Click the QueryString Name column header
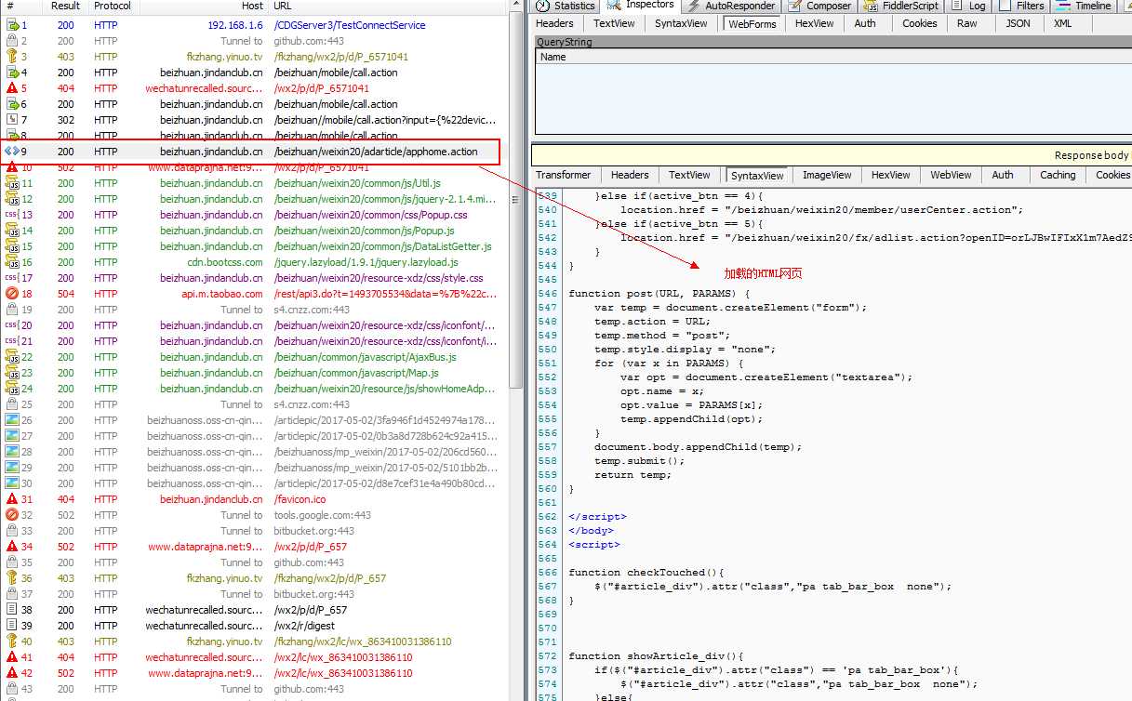The image size is (1132, 701). (x=833, y=57)
